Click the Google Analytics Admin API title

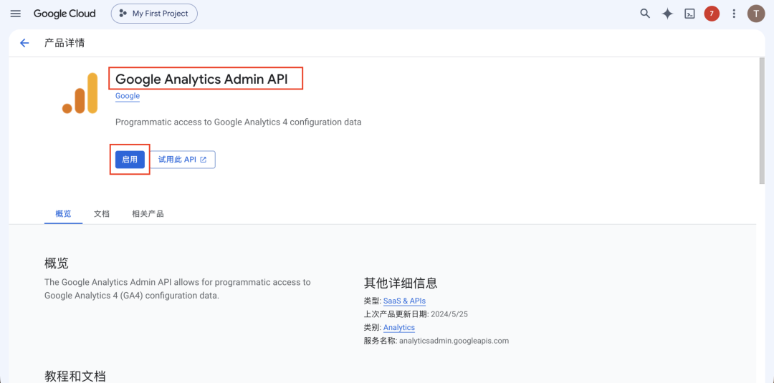tap(201, 79)
